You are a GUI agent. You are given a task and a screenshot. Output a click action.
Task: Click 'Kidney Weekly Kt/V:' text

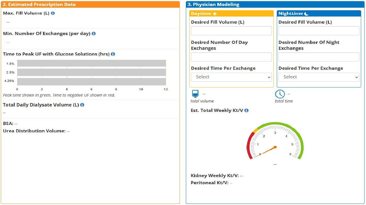coord(215,176)
